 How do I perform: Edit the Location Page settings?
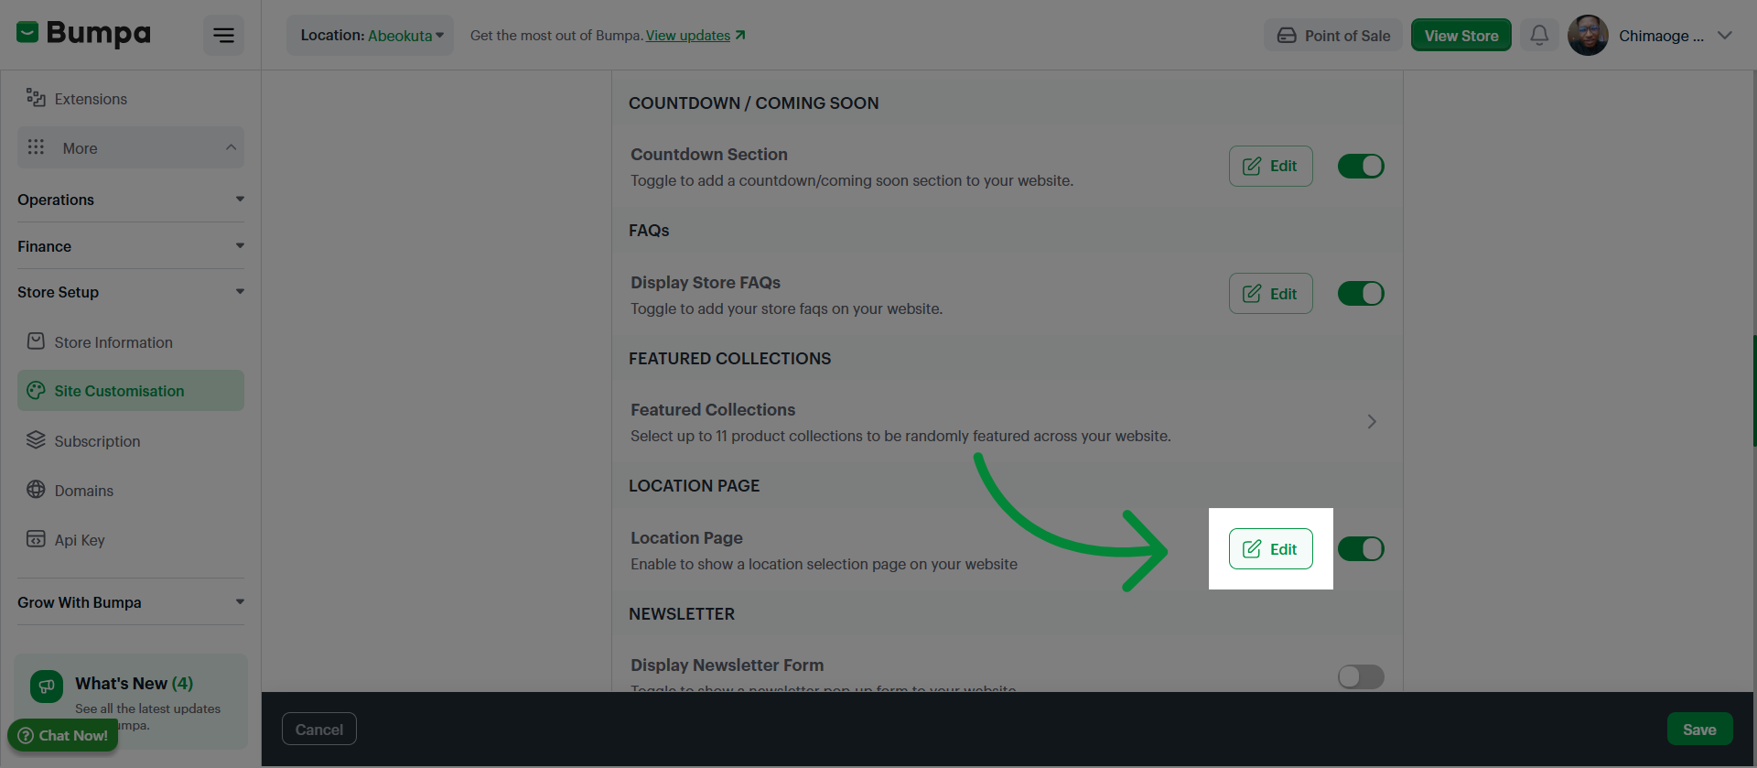pos(1270,549)
